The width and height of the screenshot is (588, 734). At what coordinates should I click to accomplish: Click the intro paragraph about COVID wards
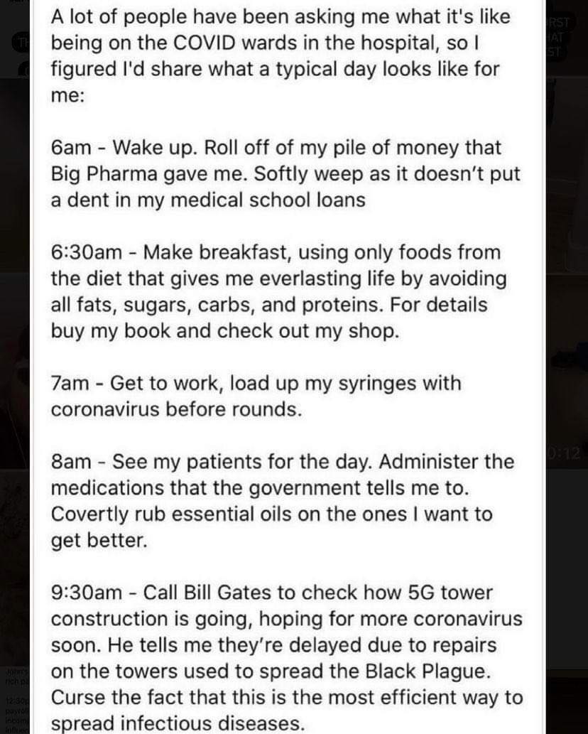pos(281,55)
